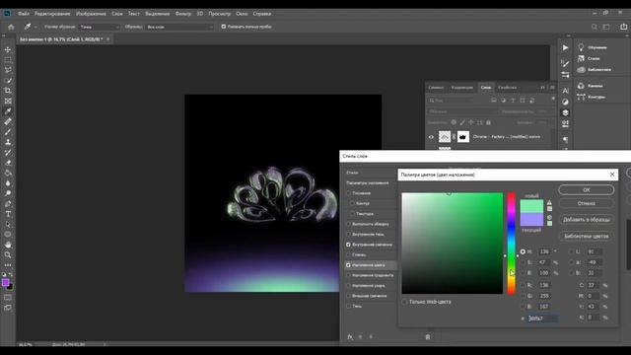The width and height of the screenshot is (631, 355).
Task: Select the Rectangular Marquee tool
Action: (x=8, y=60)
